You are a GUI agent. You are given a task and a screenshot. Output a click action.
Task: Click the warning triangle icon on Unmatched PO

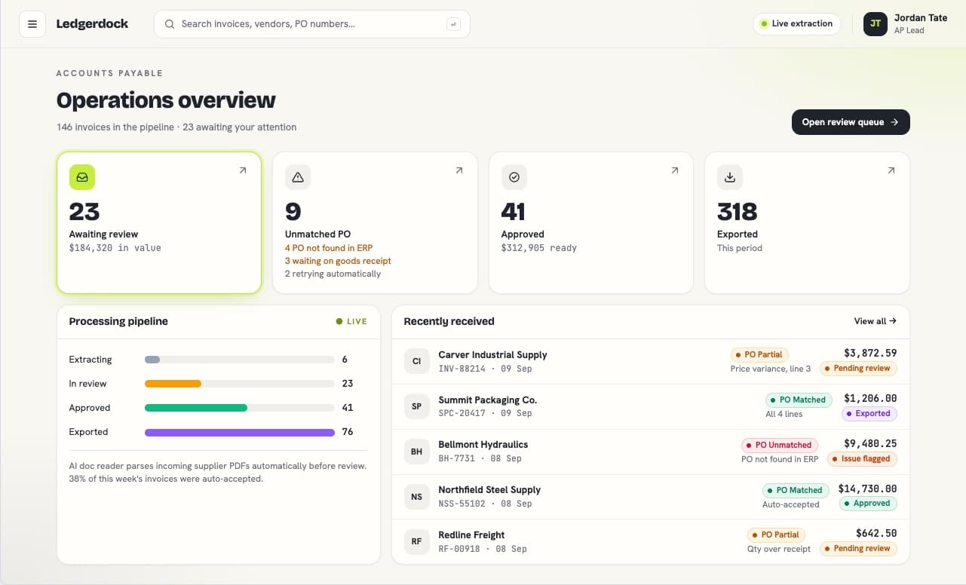point(298,177)
